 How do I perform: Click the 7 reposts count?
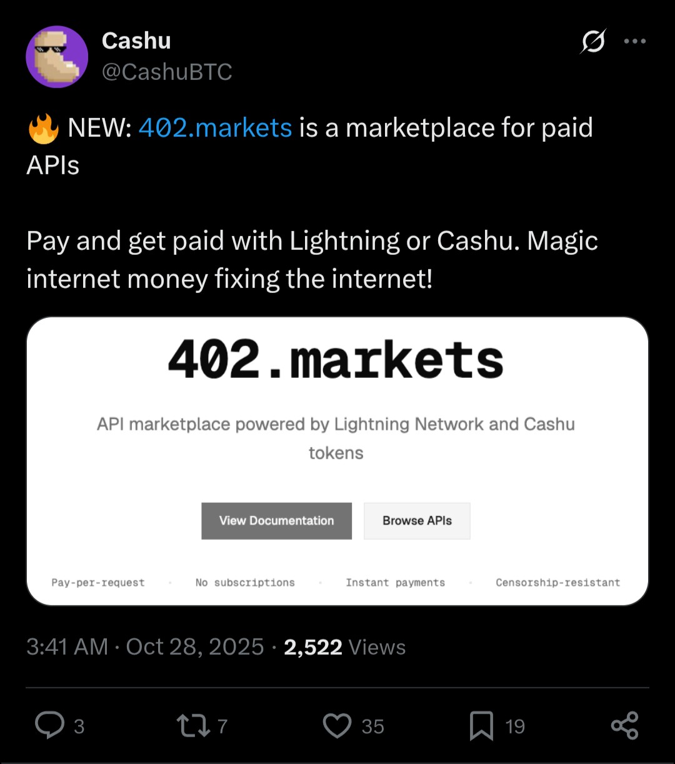pos(222,727)
